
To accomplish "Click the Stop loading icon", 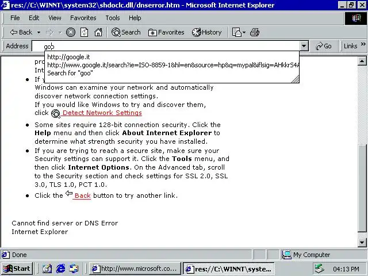I will click(70, 32).
